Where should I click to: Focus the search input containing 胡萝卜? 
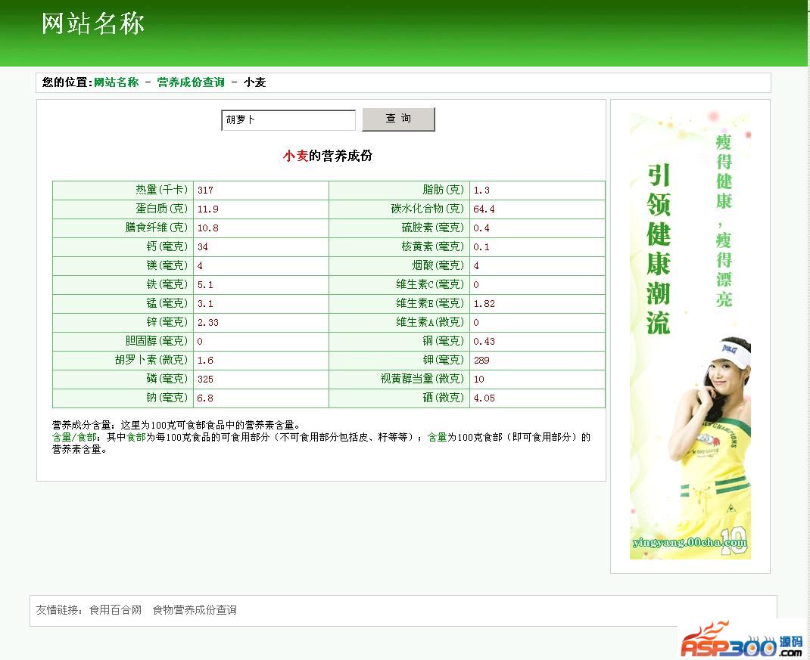(288, 119)
